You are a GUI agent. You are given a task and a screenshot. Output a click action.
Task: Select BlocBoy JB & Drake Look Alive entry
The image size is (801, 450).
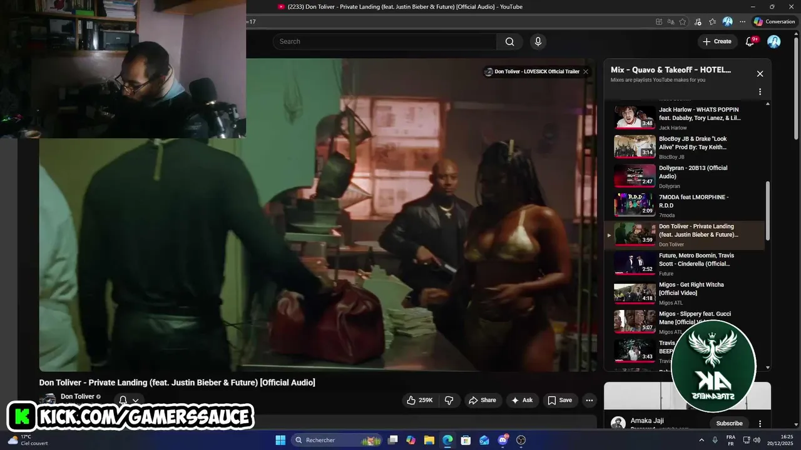[685, 147]
